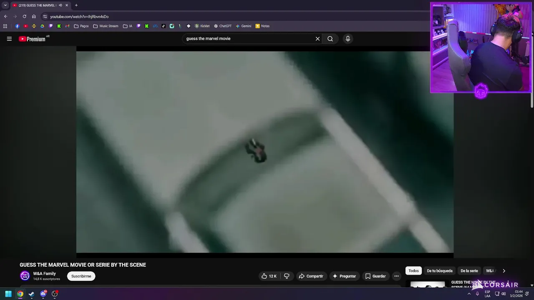This screenshot has width=534, height=300.
Task: Open Facebook bookmark icon
Action: (x=17, y=26)
